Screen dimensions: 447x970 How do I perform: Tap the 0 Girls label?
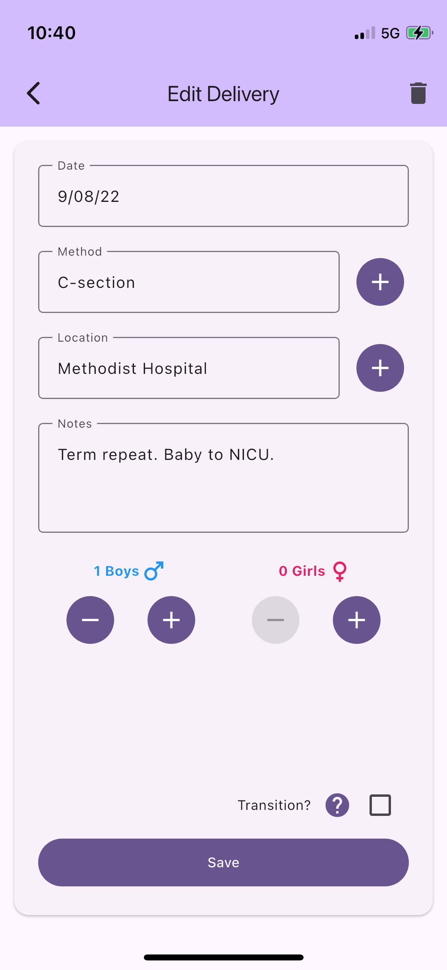click(302, 571)
